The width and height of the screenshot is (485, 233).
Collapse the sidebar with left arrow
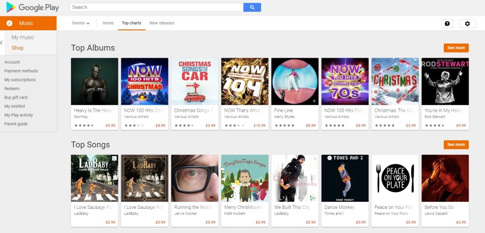[2, 43]
